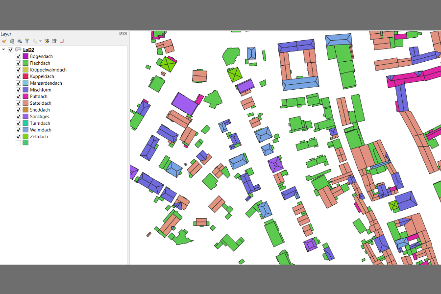This screenshot has width=441, height=294.
Task: Uncheck the Satteldach category checkbox
Action: point(18,103)
